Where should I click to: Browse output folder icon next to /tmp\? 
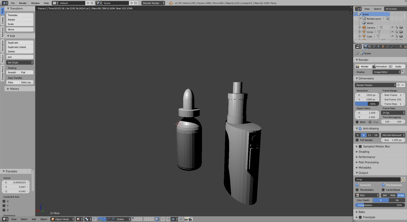pos(403,180)
